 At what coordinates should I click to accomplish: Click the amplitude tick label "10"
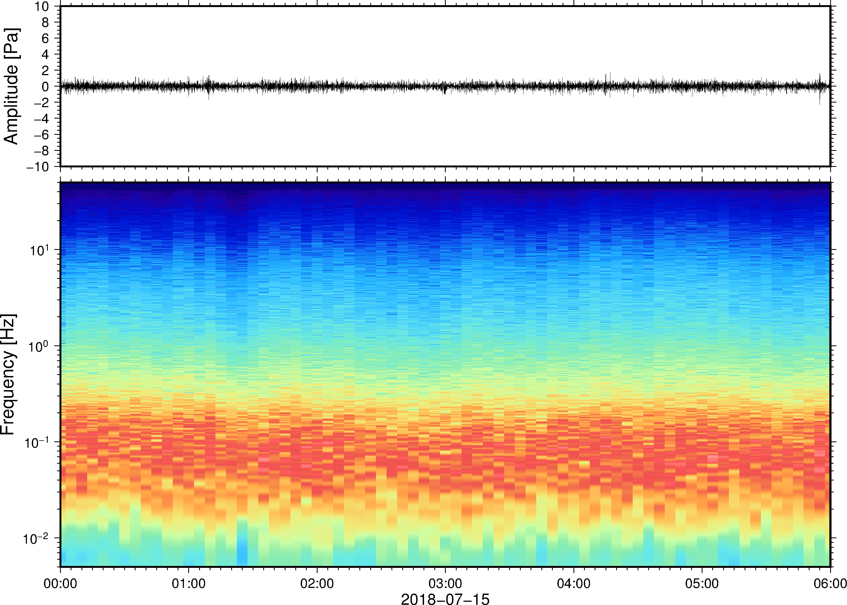click(42, 6)
